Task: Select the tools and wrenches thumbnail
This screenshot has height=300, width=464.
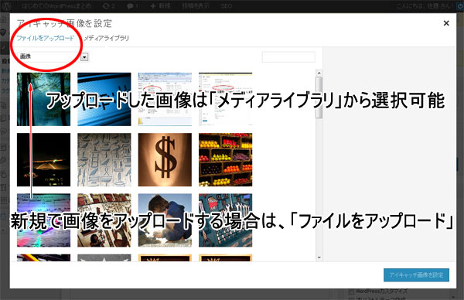Action: (x=226, y=220)
